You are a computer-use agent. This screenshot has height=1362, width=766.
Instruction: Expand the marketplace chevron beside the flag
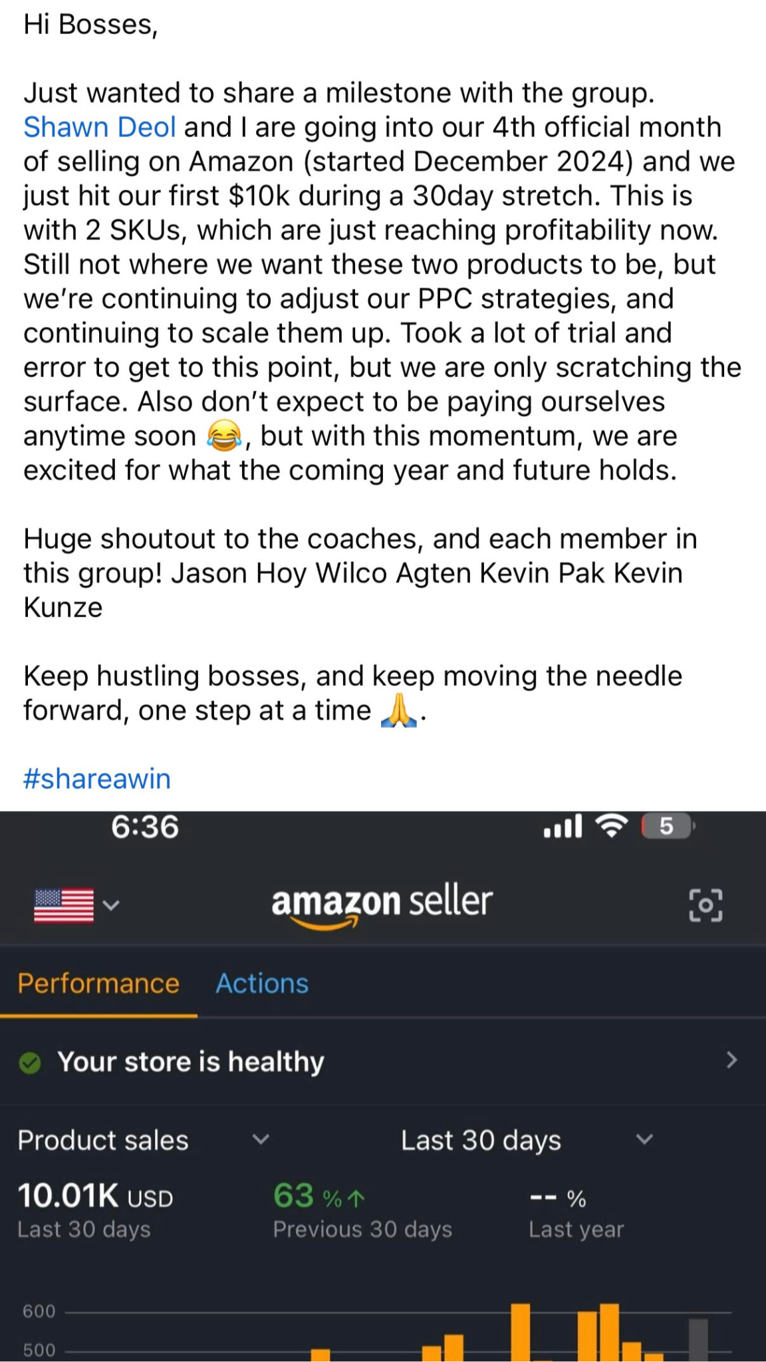pos(112,905)
